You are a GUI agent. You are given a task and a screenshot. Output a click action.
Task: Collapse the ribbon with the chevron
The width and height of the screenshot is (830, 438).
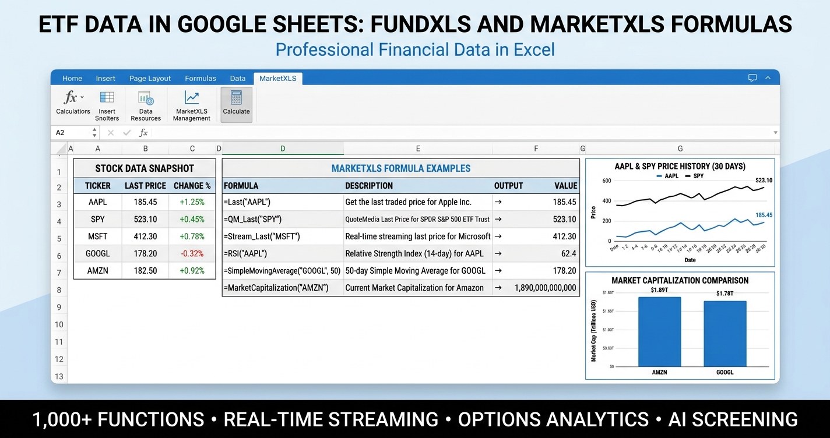pyautogui.click(x=768, y=78)
